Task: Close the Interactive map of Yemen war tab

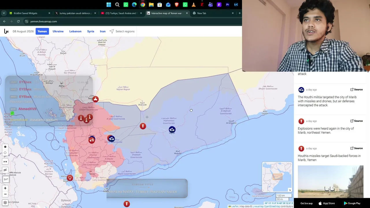Action: pos(187,13)
